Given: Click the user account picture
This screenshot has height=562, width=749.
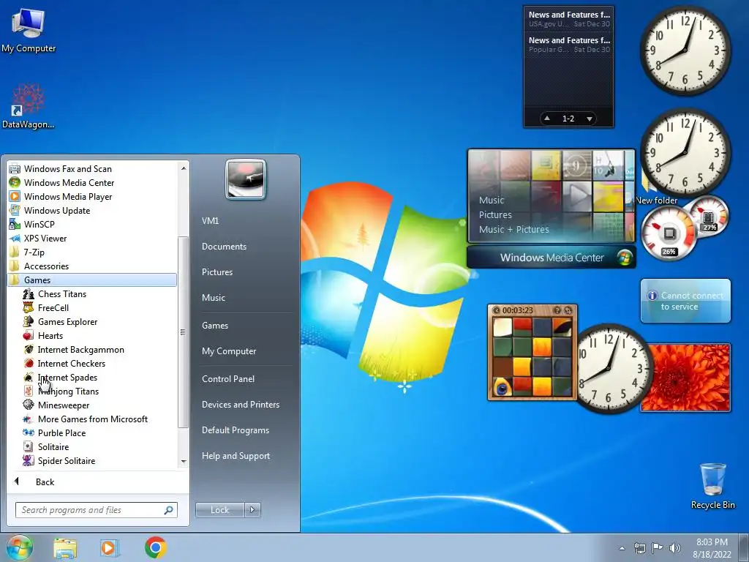Looking at the screenshot, I should (x=246, y=180).
